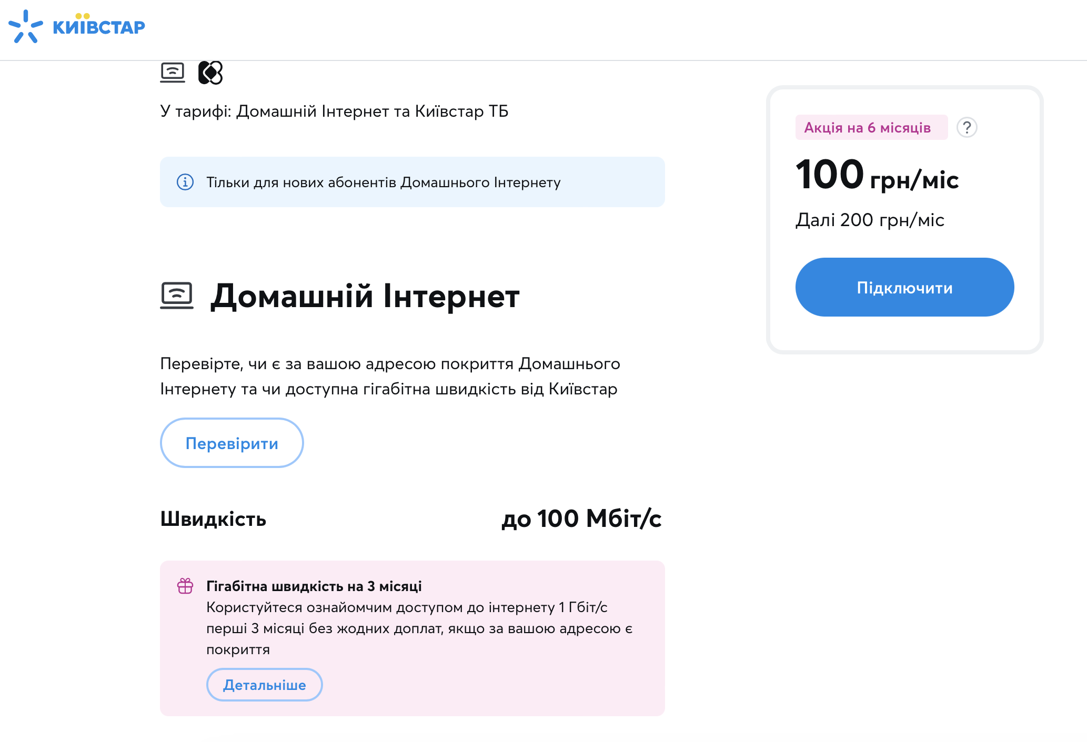The height and width of the screenshot is (742, 1087).
Task: Open Детальніше about gigabit speed
Action: (264, 685)
